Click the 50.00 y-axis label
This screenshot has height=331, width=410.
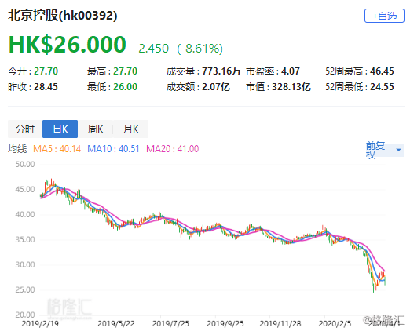point(25,164)
